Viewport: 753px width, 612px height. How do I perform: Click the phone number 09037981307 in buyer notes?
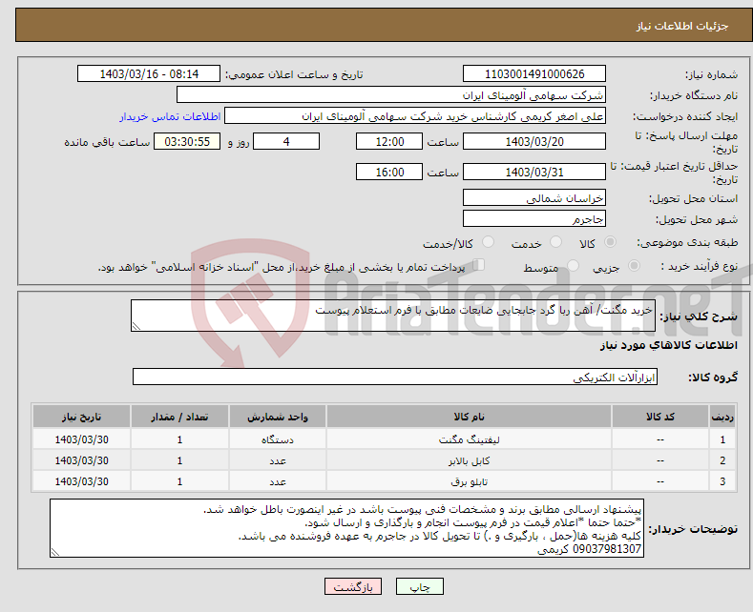click(607, 549)
